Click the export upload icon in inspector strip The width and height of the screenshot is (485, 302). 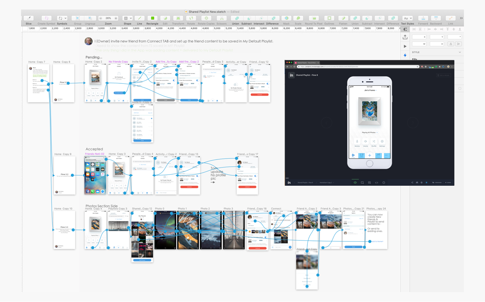pos(405,37)
